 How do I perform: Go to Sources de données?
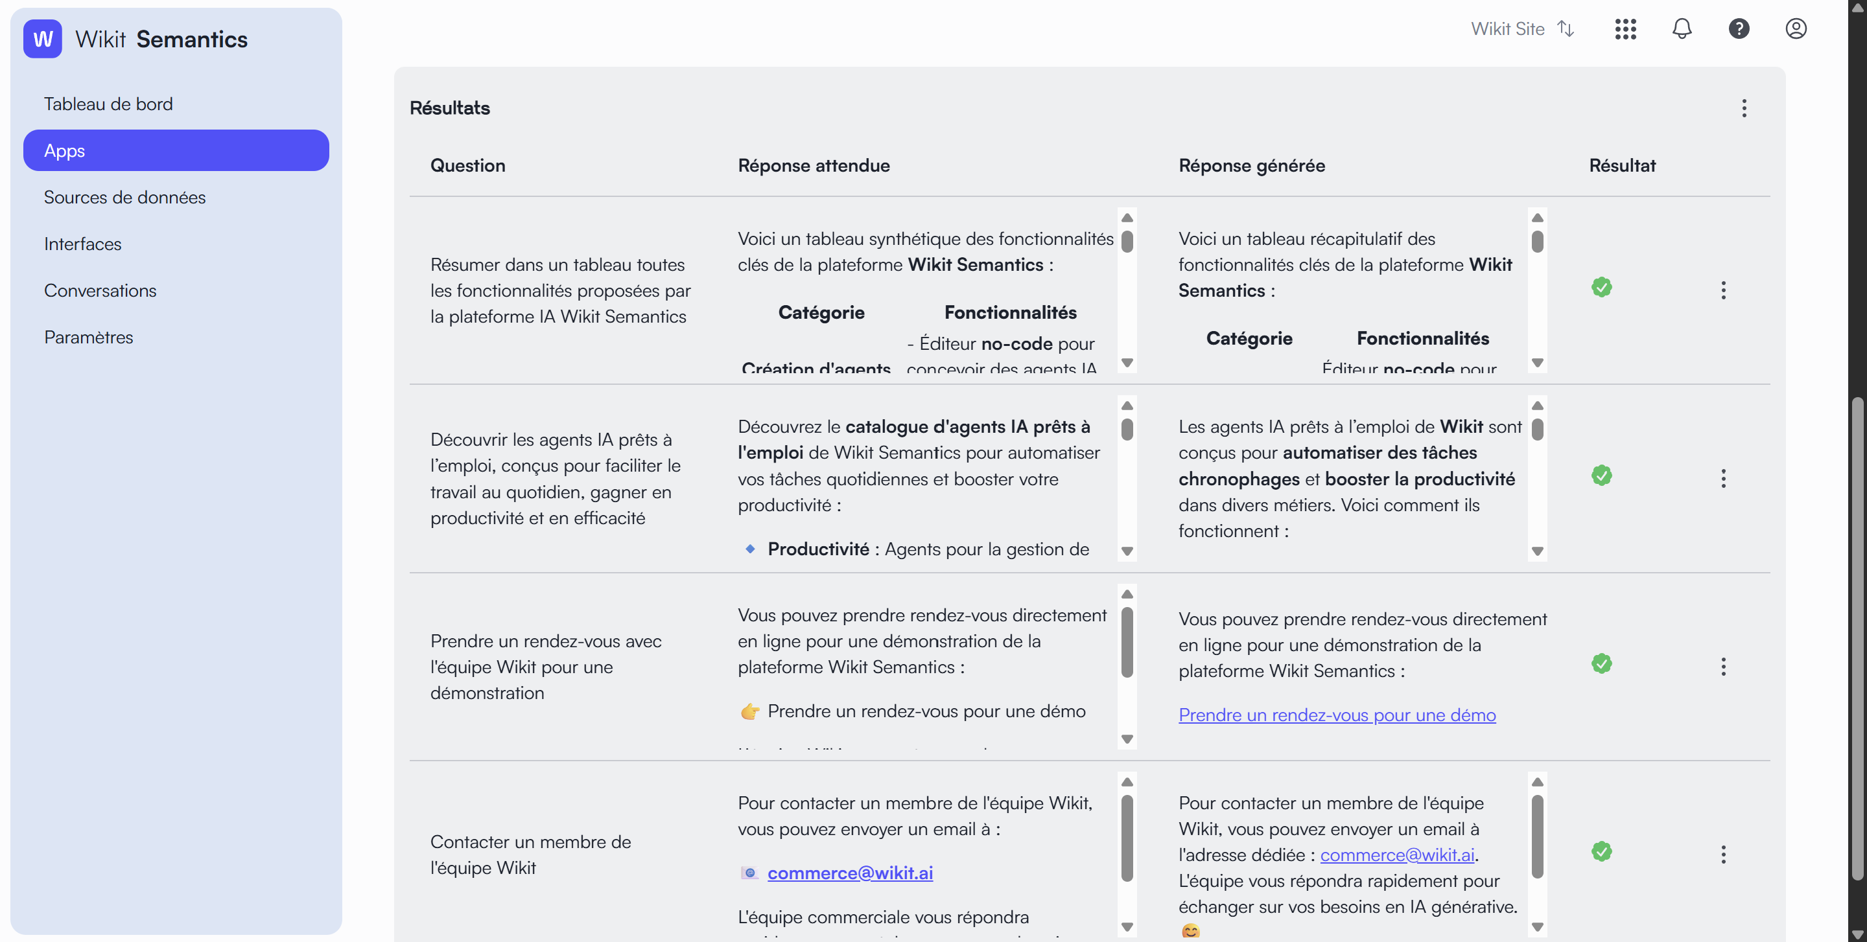[124, 197]
